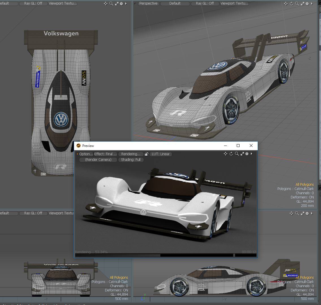This screenshot has width=321, height=305.
Task: Maximize the top-left viewport with the expand icon
Action: coord(117,3)
